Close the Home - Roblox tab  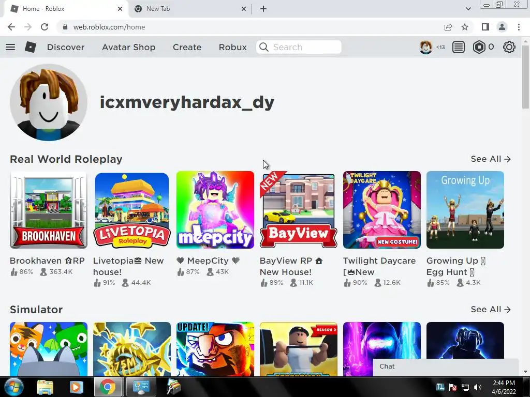point(120,9)
